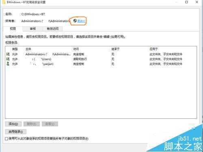Open the 有效访问 tab
The width and height of the screenshot is (203, 152).
(x=53, y=29)
